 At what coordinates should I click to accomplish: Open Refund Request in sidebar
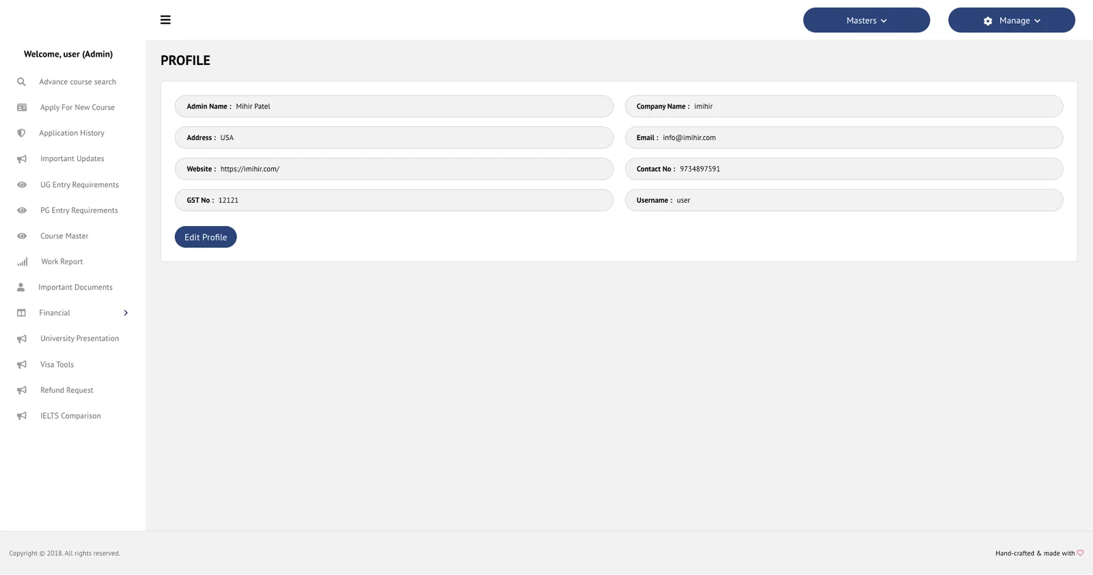(x=67, y=391)
